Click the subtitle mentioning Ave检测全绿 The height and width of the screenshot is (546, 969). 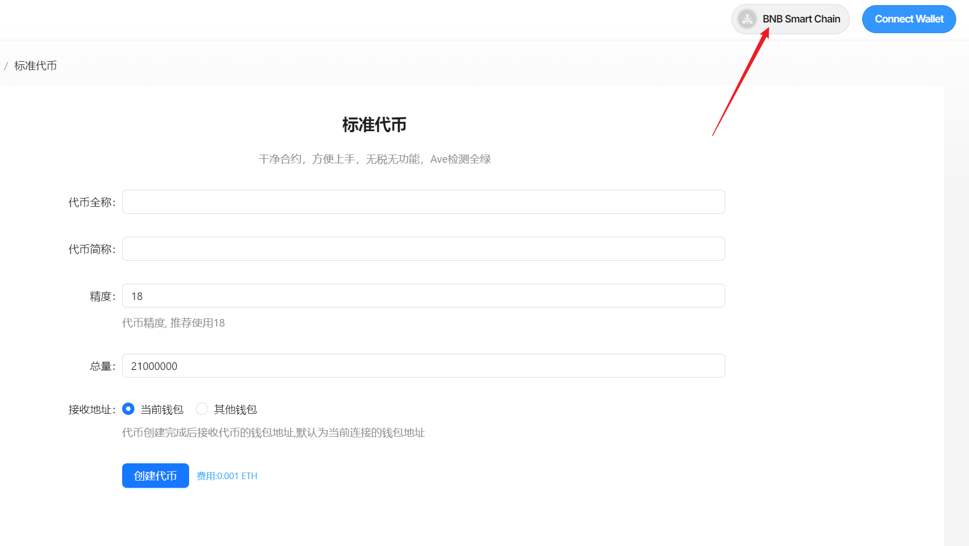point(374,159)
